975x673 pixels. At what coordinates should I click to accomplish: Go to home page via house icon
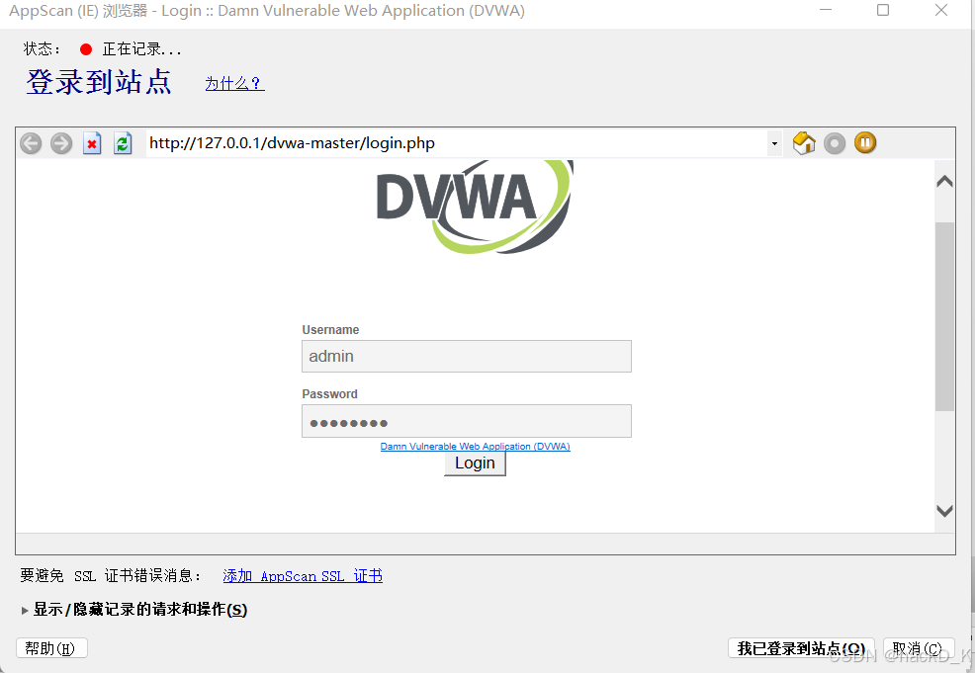(x=804, y=143)
